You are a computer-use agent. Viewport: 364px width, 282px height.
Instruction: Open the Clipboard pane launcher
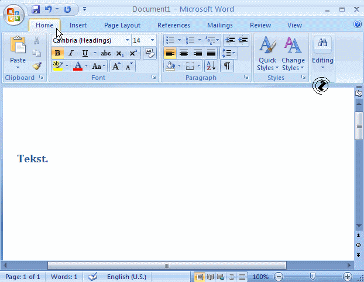[x=42, y=77]
